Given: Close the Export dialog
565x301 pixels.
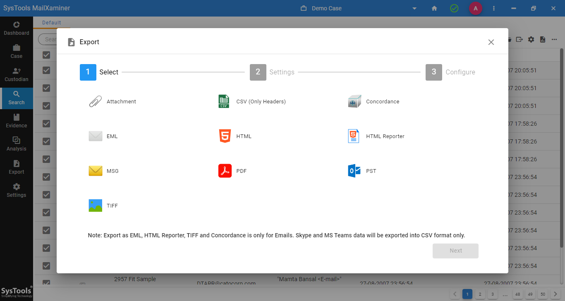Looking at the screenshot, I should 491,42.
